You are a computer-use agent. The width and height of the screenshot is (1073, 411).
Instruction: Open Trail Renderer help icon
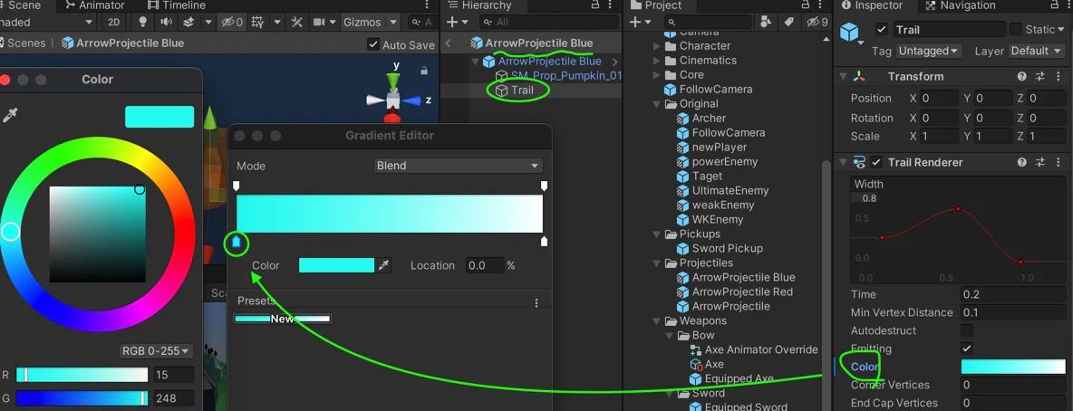tap(1021, 163)
